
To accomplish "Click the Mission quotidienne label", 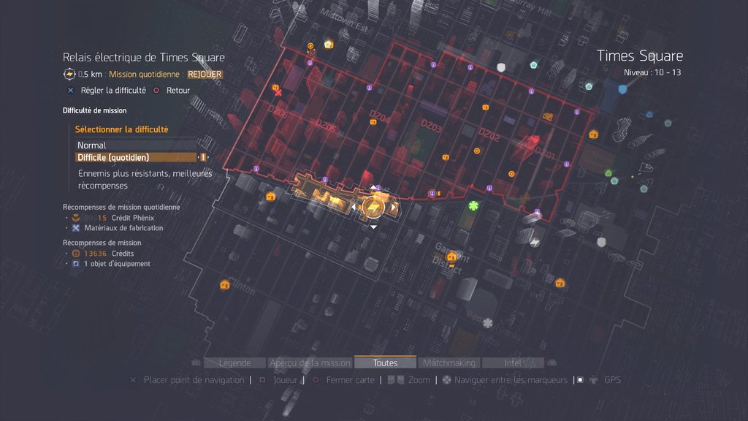I will (144, 75).
